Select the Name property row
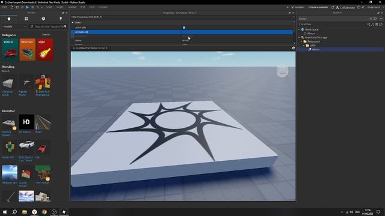 pos(182,40)
